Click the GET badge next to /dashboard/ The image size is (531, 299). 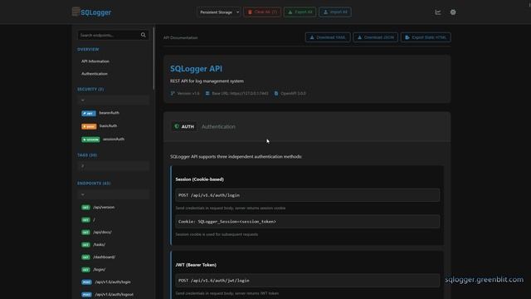tap(85, 257)
